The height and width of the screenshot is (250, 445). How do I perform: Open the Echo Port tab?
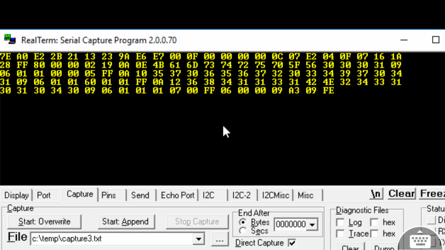(x=178, y=195)
